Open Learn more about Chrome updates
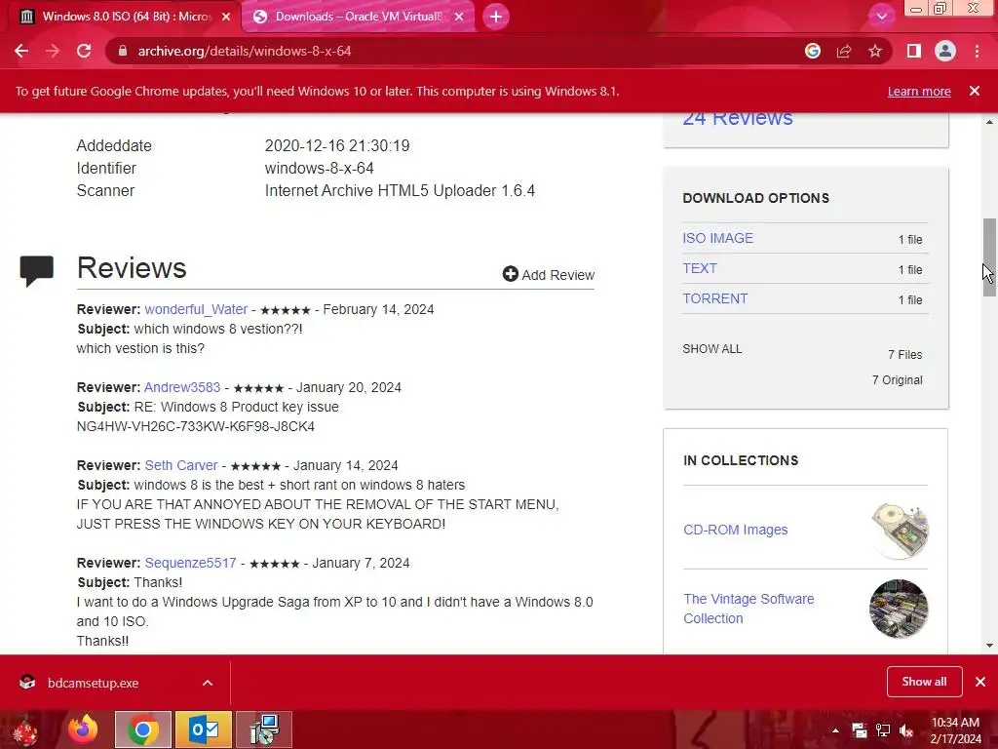Viewport: 998px width, 749px height. coord(919,91)
